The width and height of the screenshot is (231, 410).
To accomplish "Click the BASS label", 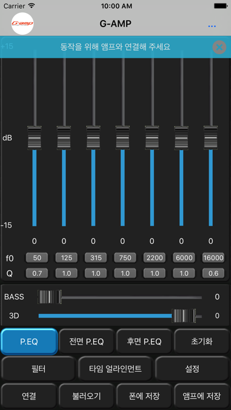I will 14,297.
